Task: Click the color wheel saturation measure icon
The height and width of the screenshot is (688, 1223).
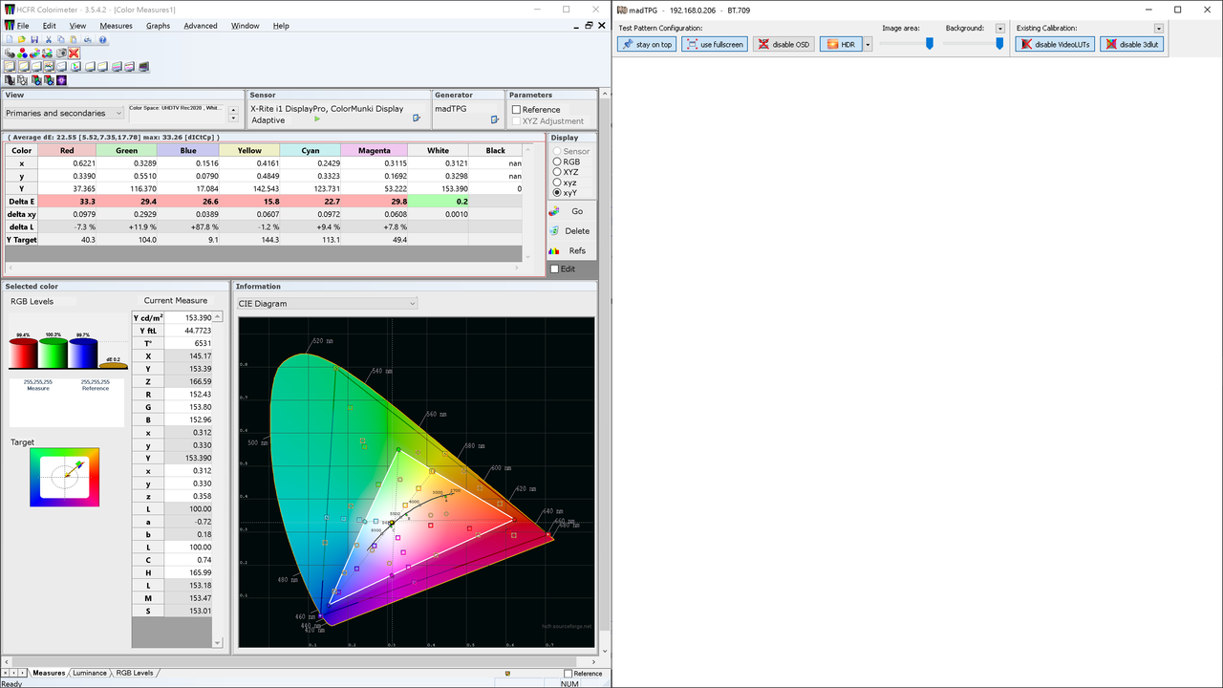Action: coord(47,53)
